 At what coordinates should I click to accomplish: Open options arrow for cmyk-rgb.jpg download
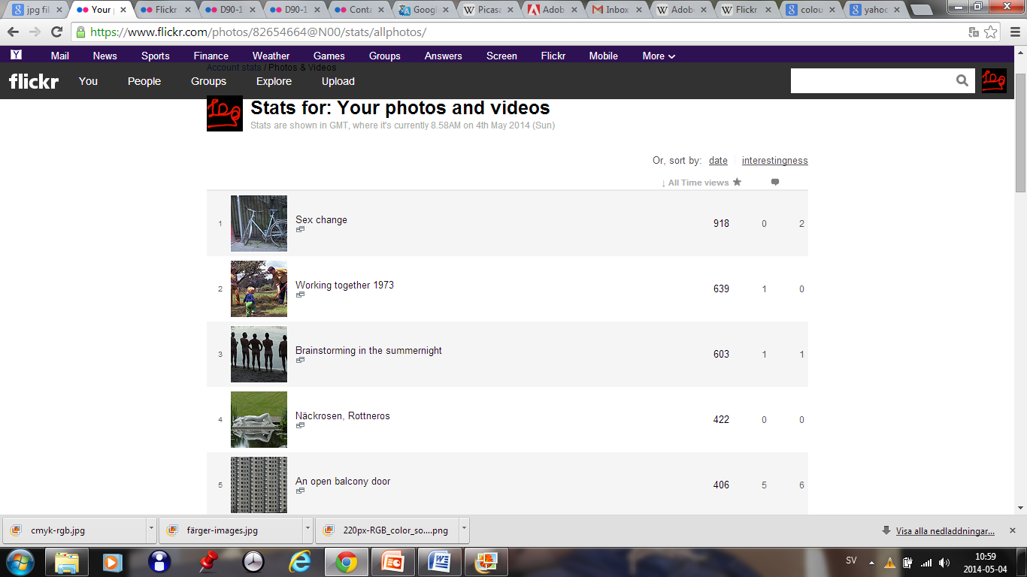click(151, 529)
